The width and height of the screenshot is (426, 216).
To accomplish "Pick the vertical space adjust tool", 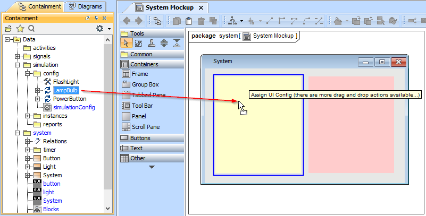I will (x=164, y=43).
